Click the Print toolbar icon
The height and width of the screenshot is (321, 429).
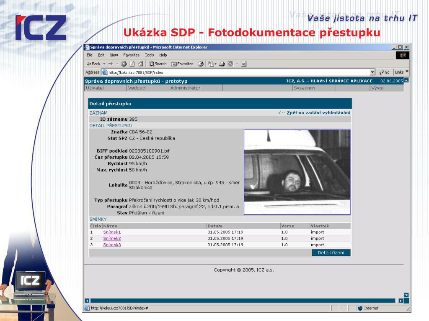point(222,64)
